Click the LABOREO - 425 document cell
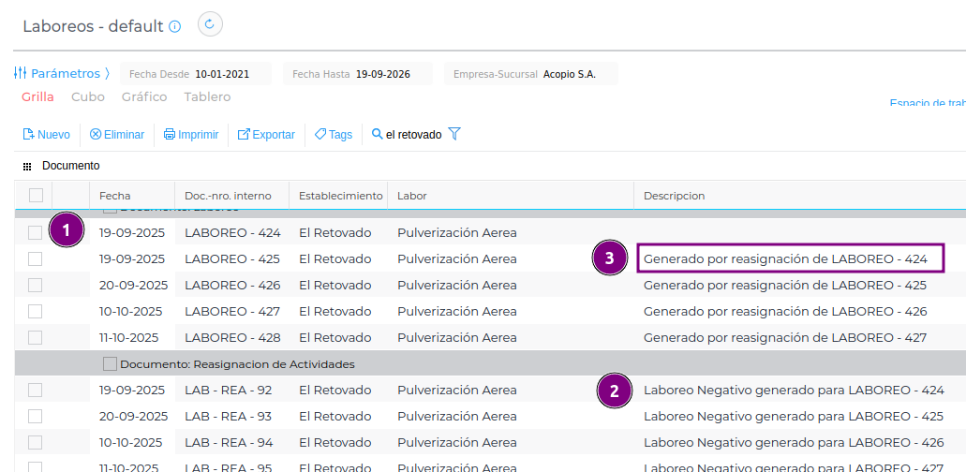Image resolution: width=966 pixels, height=472 pixels. [x=232, y=259]
